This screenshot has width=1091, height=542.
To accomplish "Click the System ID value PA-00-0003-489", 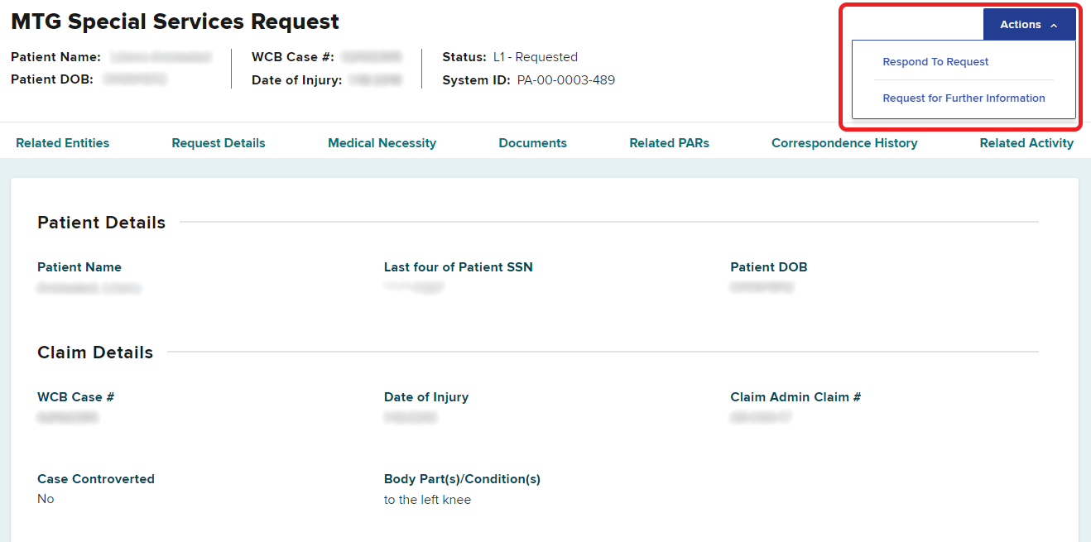I will point(566,80).
